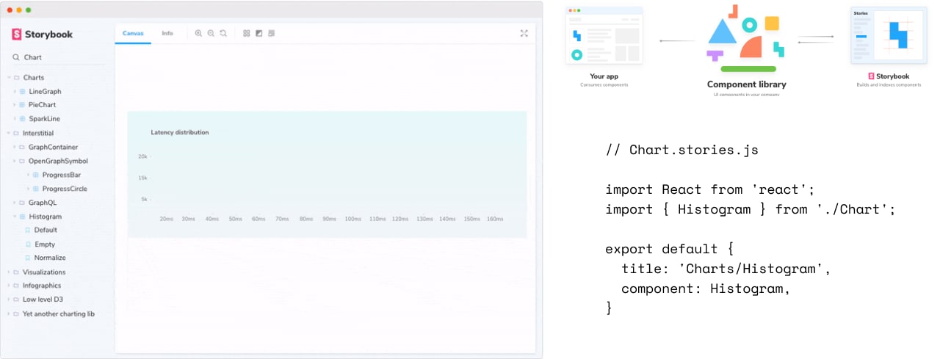Click the PieChart component icon
This screenshot has width=940, height=359.
point(22,105)
